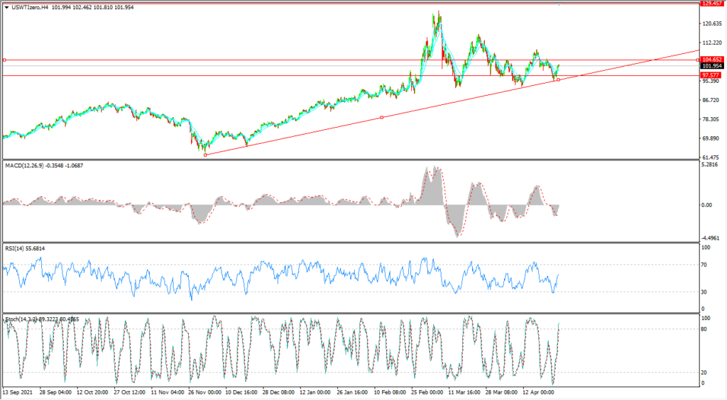Click the 26 Nov 00:00 date label

click(204, 392)
